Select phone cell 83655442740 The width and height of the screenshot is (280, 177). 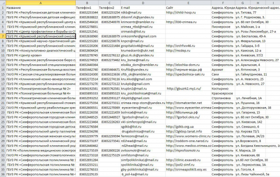(87, 69)
